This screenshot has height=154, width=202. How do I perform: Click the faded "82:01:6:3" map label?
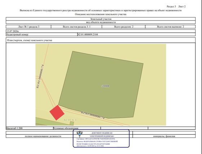click(70, 120)
